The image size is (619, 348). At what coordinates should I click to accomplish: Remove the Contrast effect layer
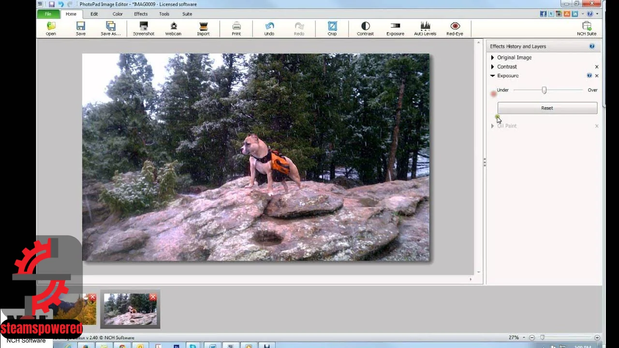point(597,67)
